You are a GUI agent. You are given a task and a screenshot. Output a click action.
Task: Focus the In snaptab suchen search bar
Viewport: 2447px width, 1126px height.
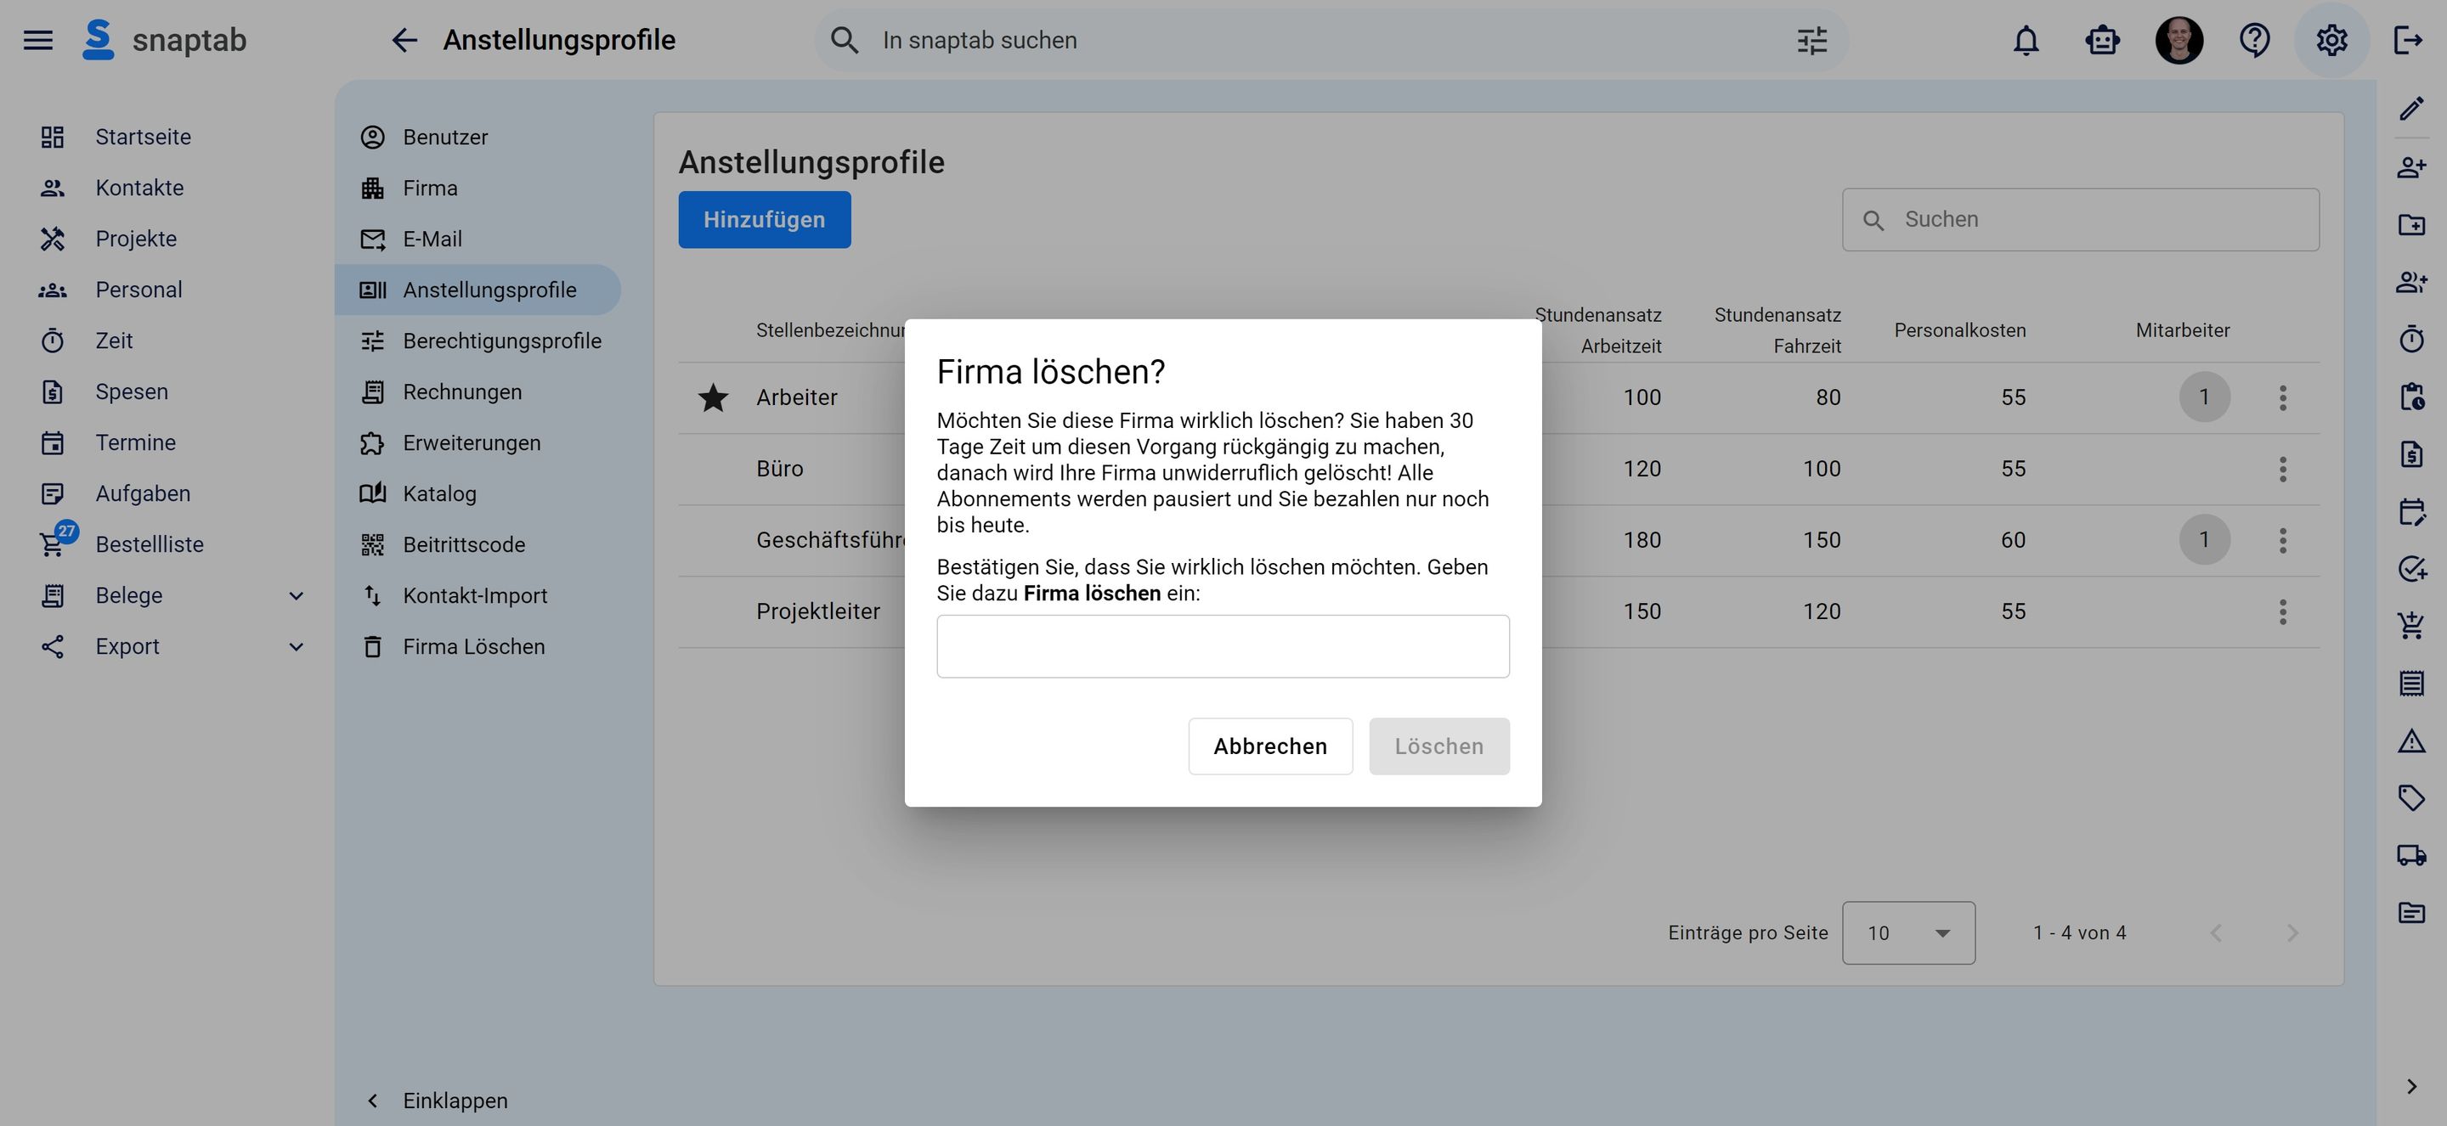coord(1330,40)
